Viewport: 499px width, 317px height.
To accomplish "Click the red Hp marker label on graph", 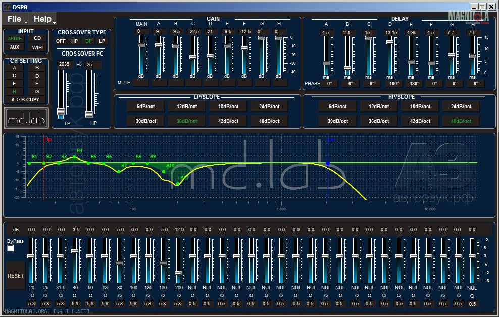I will click(x=48, y=139).
